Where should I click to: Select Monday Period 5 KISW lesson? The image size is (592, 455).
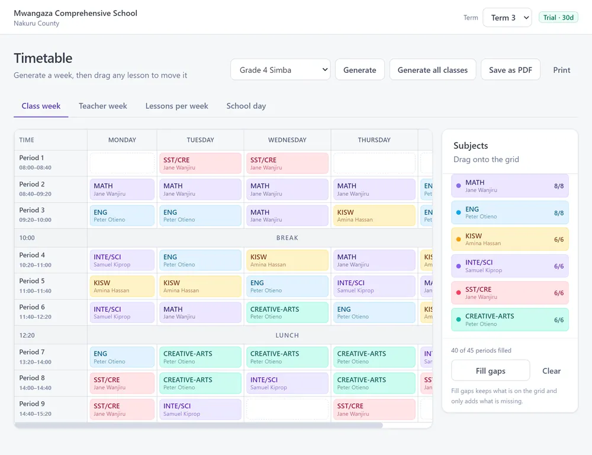click(x=122, y=286)
